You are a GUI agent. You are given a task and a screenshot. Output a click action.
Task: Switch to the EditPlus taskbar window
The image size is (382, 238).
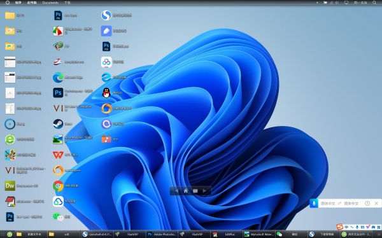(227, 234)
